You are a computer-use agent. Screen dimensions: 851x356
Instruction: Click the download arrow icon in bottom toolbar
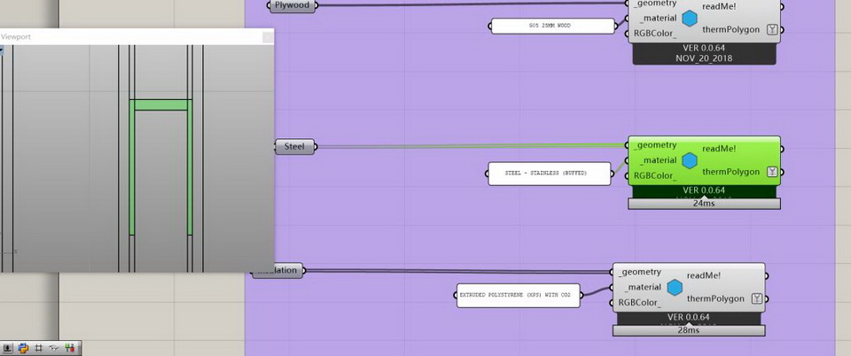tap(8, 348)
